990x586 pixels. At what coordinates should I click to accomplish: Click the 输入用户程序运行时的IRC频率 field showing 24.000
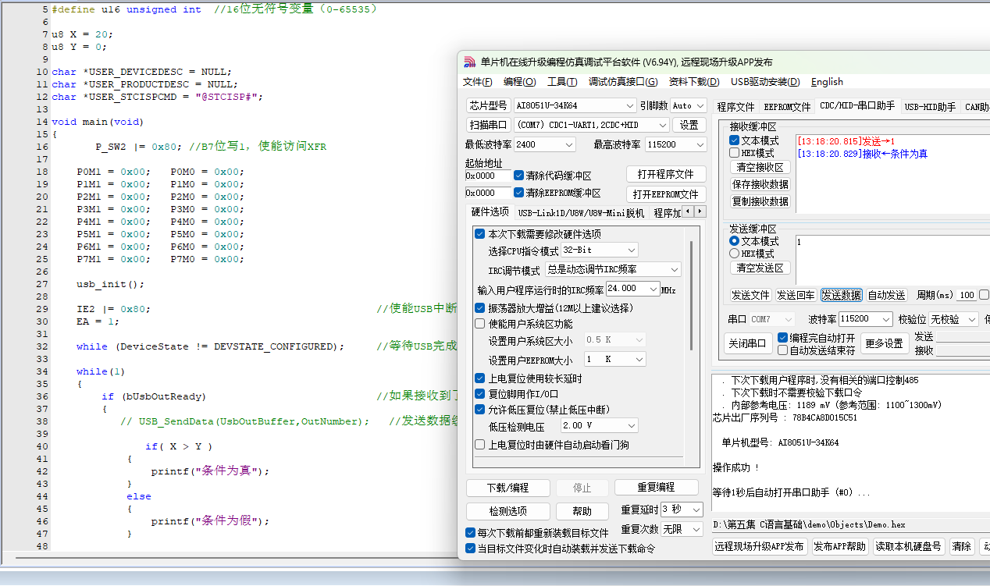627,289
